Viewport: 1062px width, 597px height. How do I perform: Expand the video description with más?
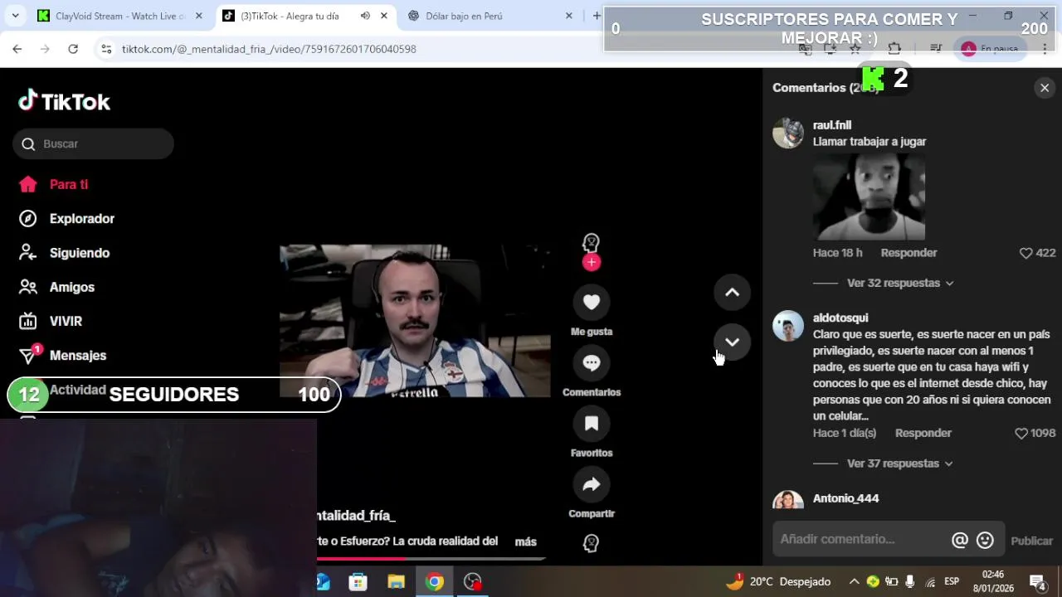(x=526, y=541)
